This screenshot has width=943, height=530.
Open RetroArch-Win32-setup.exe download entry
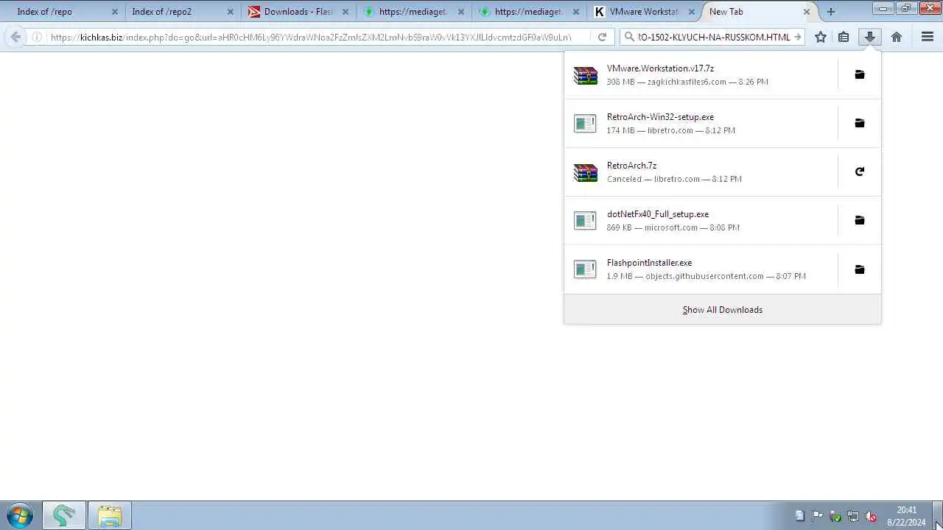[701, 123]
